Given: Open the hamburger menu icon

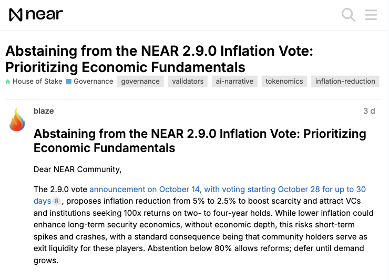Looking at the screenshot, I should [x=371, y=15].
